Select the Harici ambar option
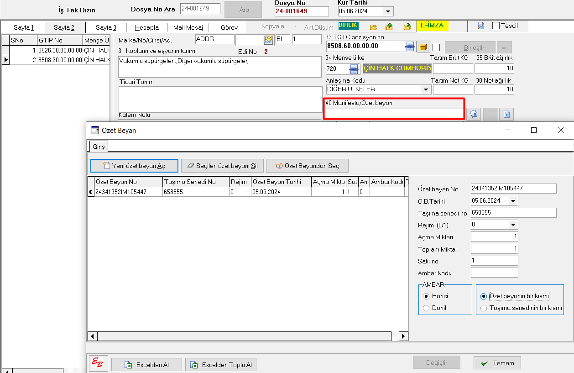The width and height of the screenshot is (574, 373). click(426, 296)
